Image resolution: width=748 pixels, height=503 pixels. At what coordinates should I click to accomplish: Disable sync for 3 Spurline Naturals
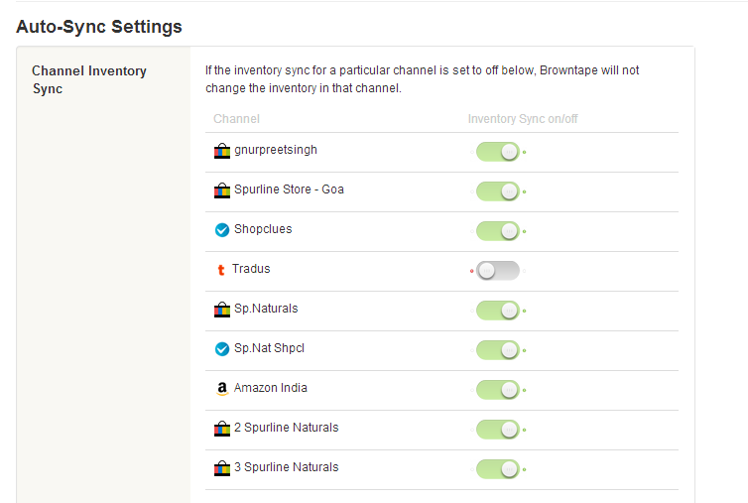click(498, 469)
